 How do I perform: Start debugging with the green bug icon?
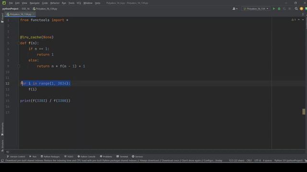pos(279,9)
